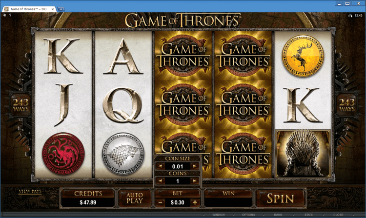Open the Options menu in bottom bar
Screen dimensions: 366x218
coord(248,215)
